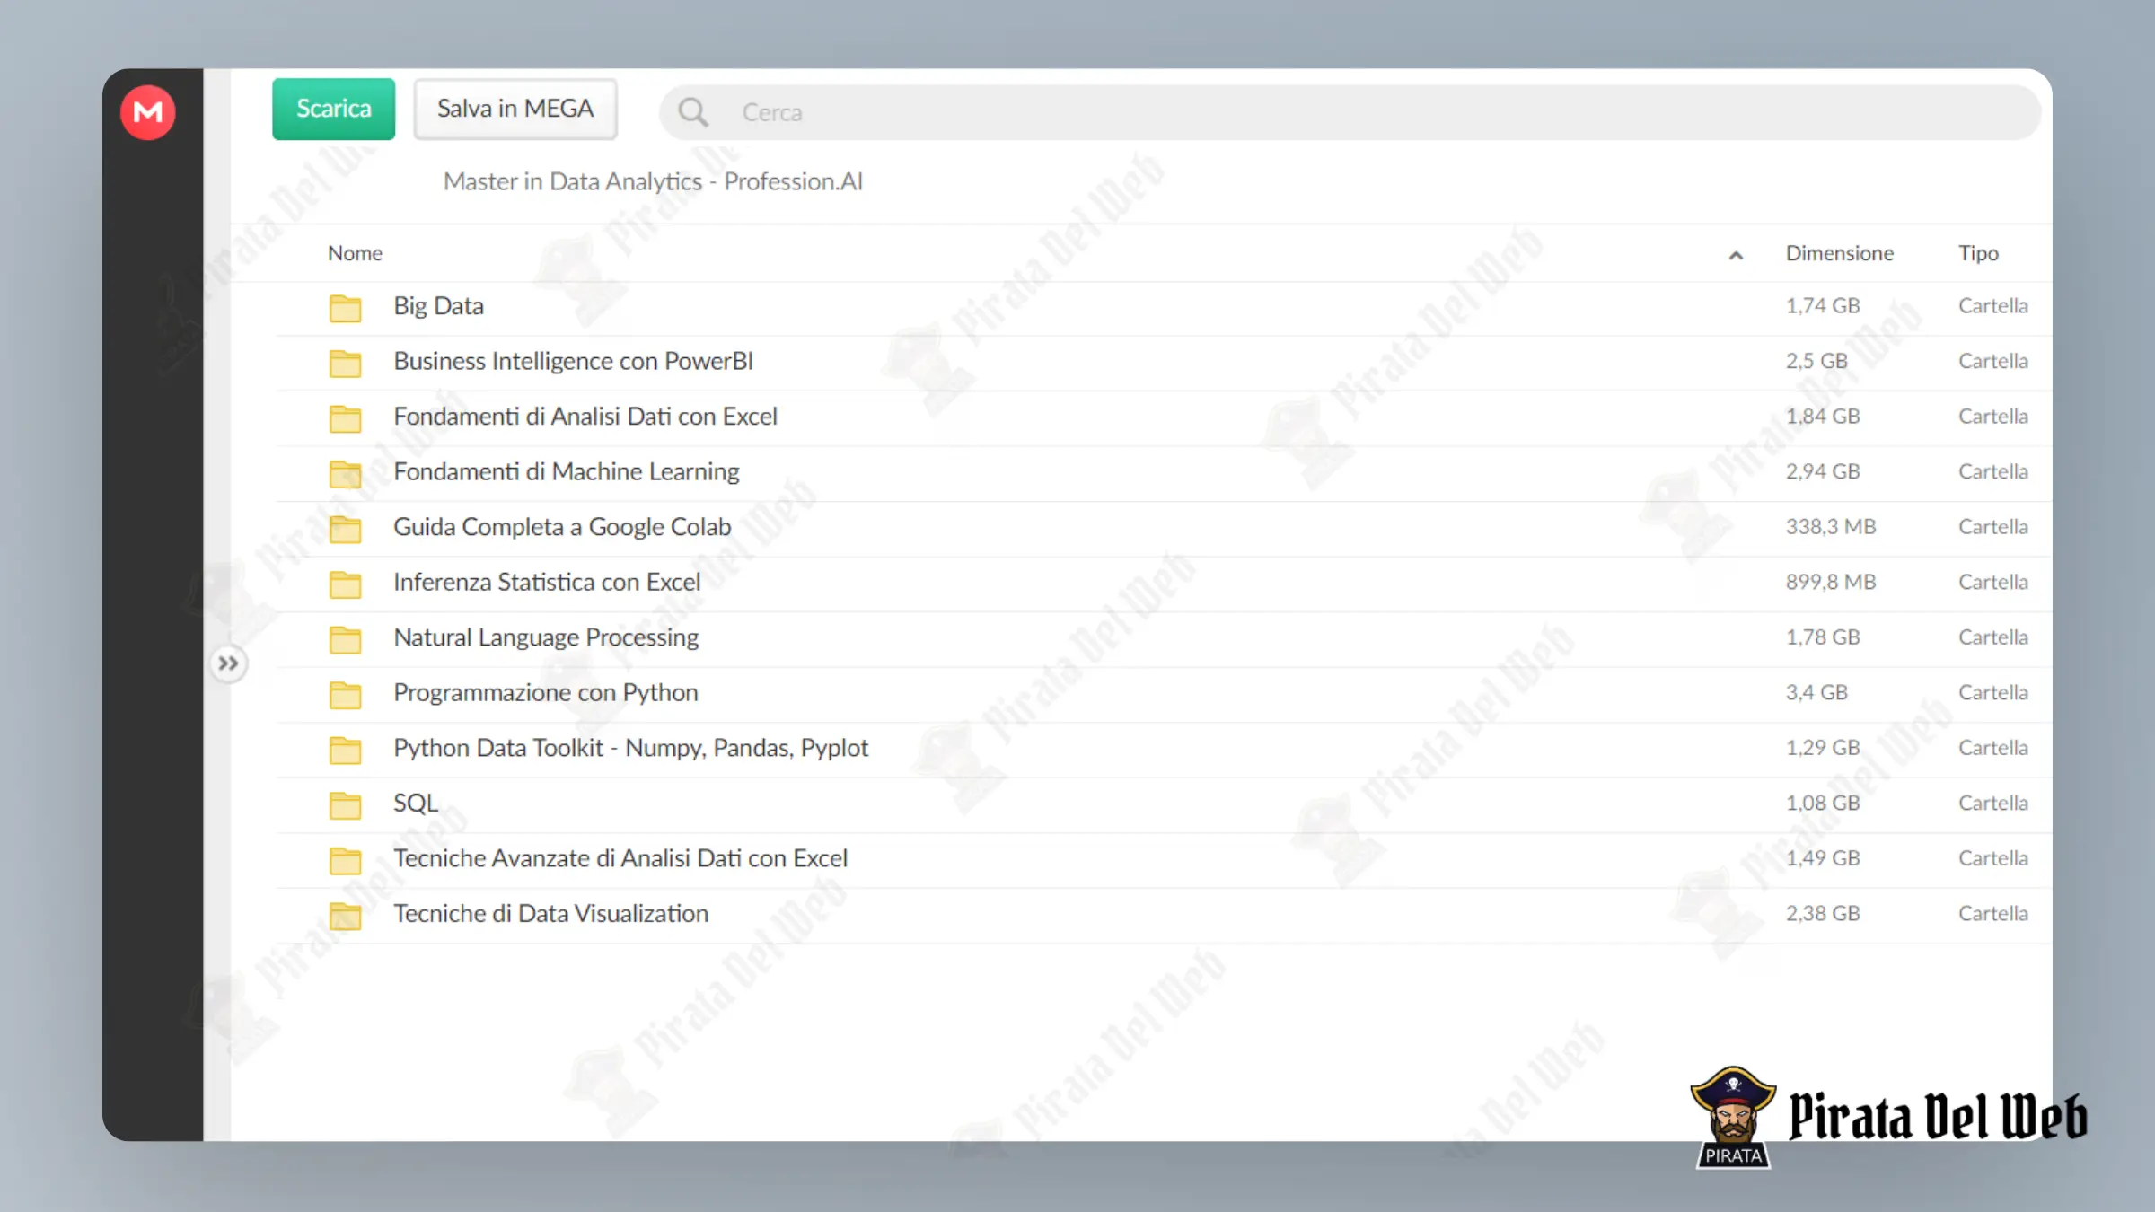
Task: Click the 1,74 GB size value
Action: pyautogui.click(x=1823, y=306)
